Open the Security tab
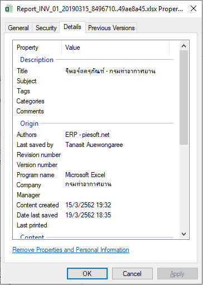 tap(46, 28)
